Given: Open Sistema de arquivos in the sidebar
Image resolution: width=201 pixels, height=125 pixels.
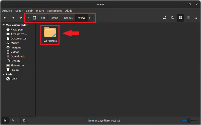Looking at the screenshot, I should tap(17, 65).
